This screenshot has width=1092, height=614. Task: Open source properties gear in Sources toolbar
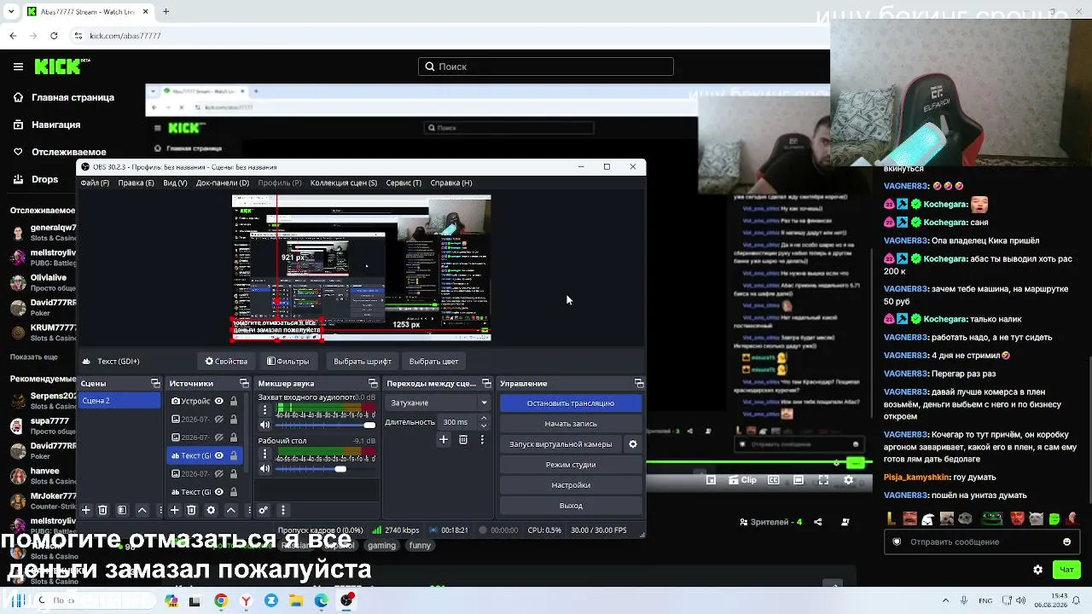tap(211, 510)
